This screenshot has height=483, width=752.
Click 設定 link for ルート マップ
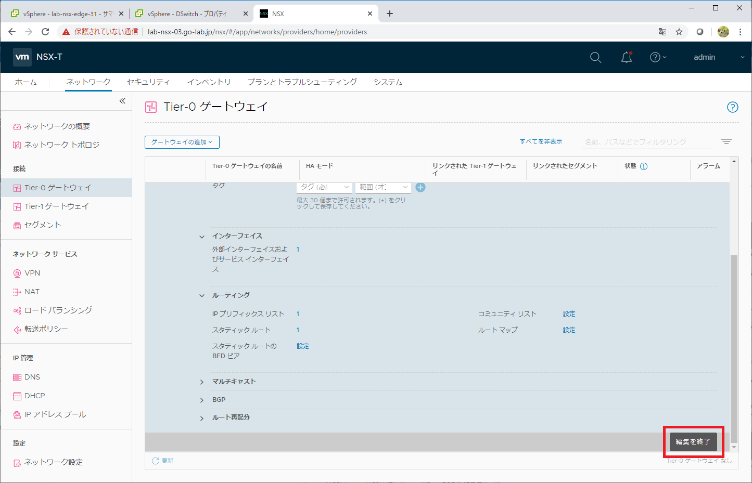point(569,330)
